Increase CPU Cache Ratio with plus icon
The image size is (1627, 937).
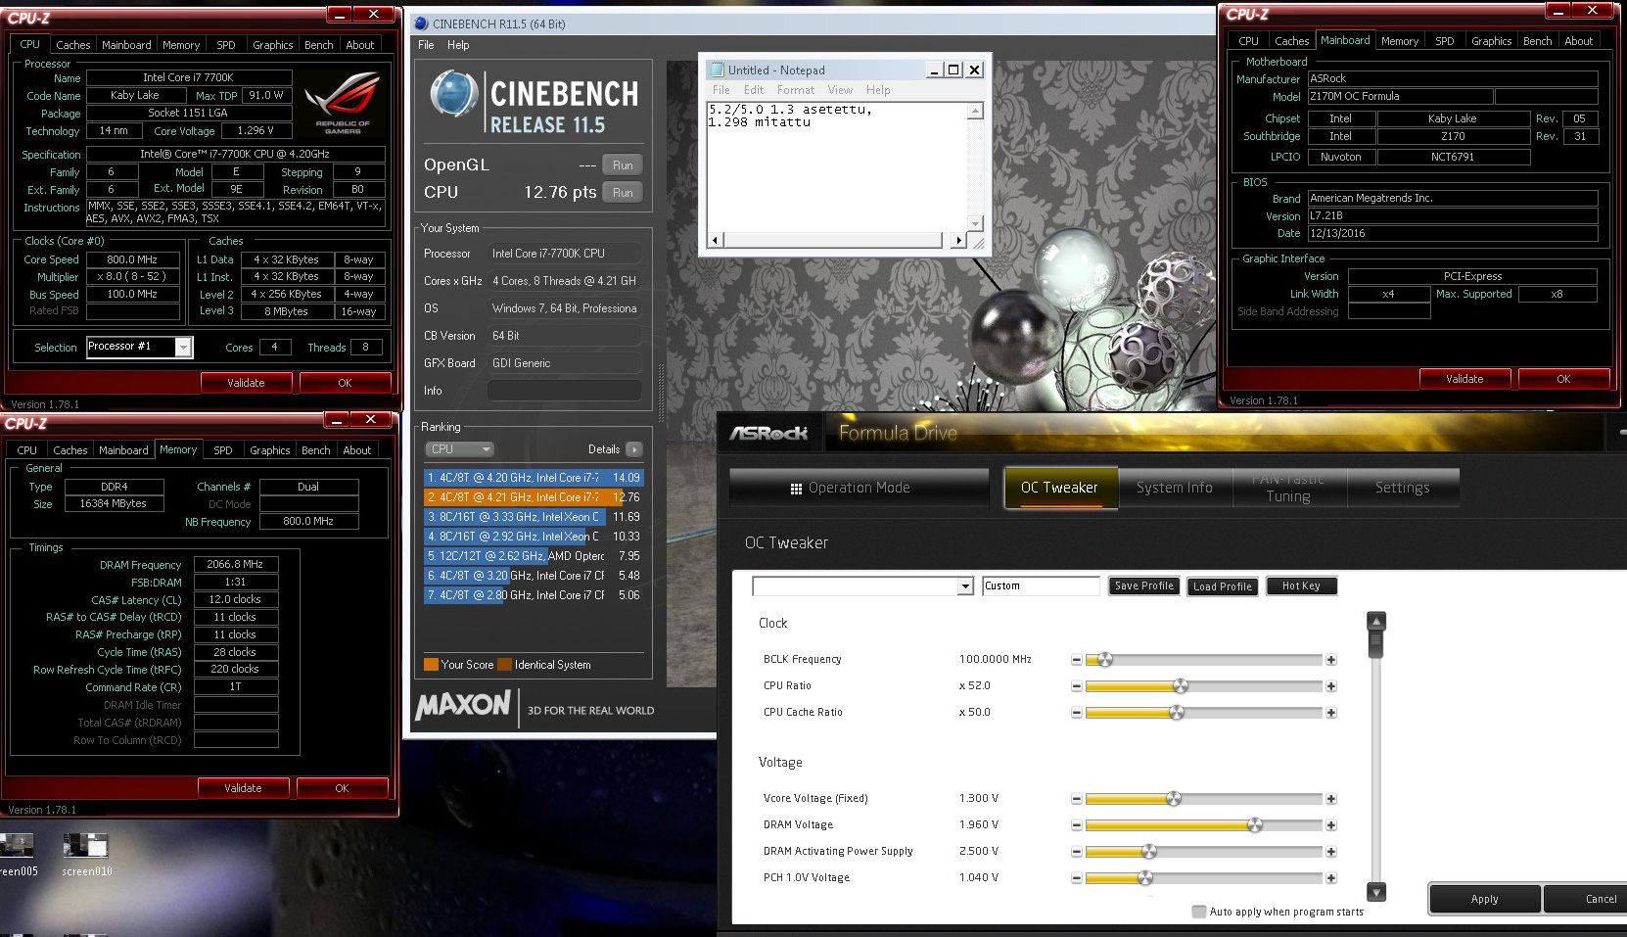pyautogui.click(x=1331, y=713)
